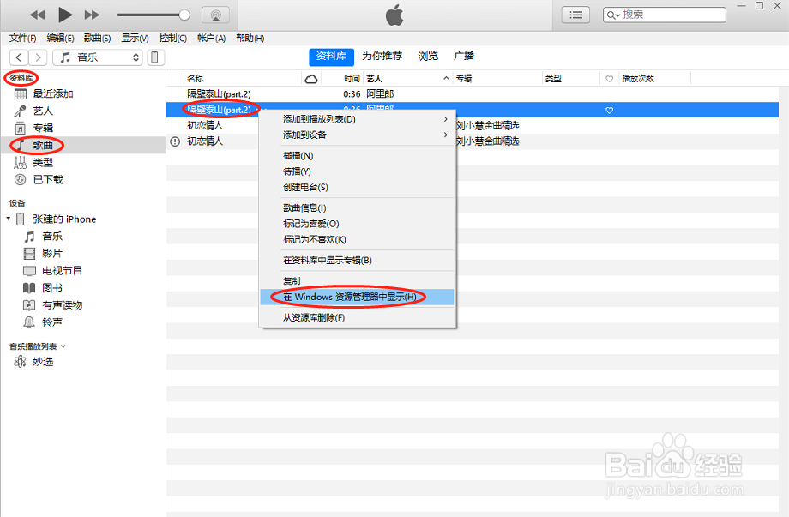
Task: Open the 帮助(H) menu
Action: (x=250, y=39)
